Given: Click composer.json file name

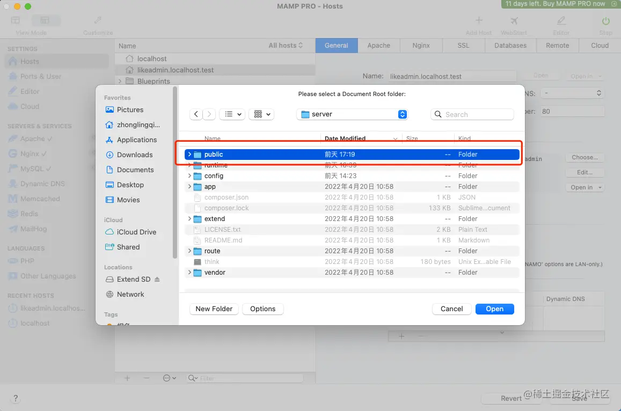Looking at the screenshot, I should point(227,197).
